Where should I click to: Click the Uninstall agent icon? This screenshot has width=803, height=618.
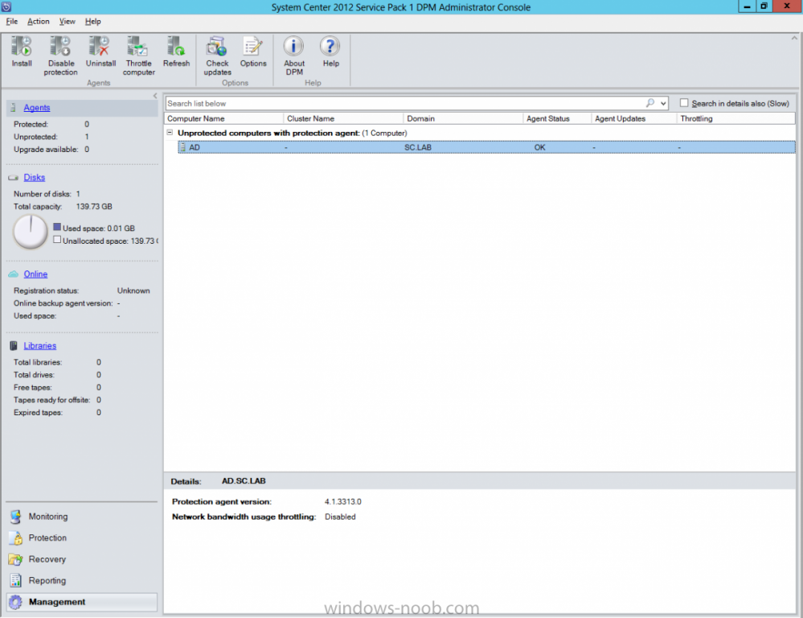100,46
